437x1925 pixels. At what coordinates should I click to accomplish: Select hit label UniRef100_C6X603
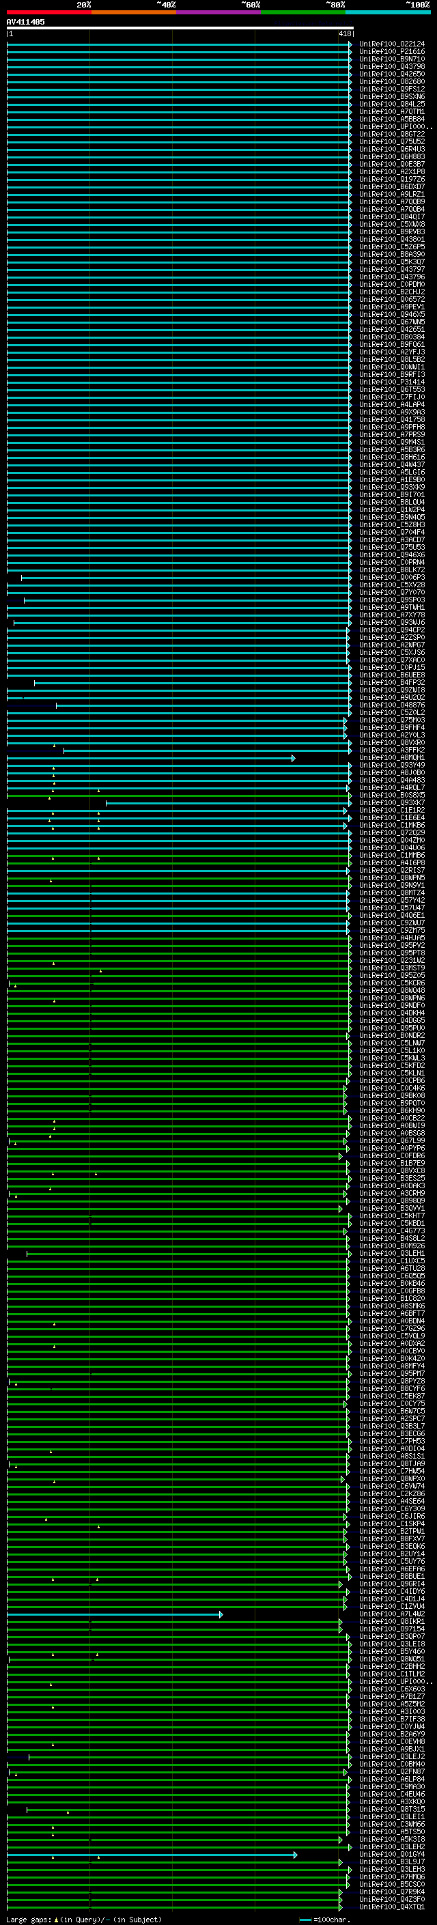pos(392,1689)
